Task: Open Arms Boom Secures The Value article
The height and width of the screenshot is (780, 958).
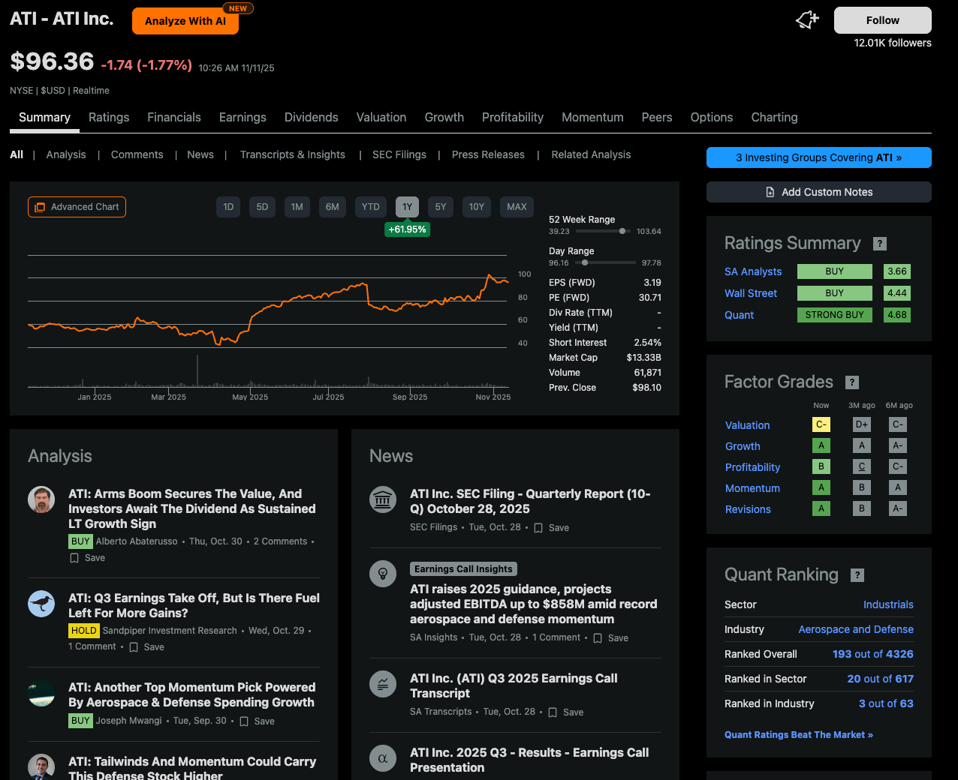Action: pyautogui.click(x=192, y=509)
